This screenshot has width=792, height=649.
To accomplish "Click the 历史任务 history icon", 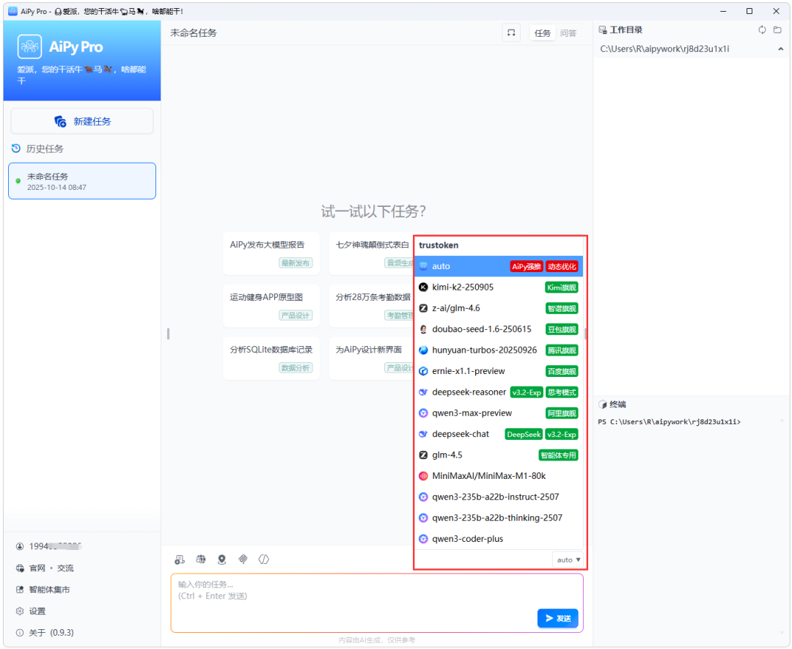I will tap(16, 148).
